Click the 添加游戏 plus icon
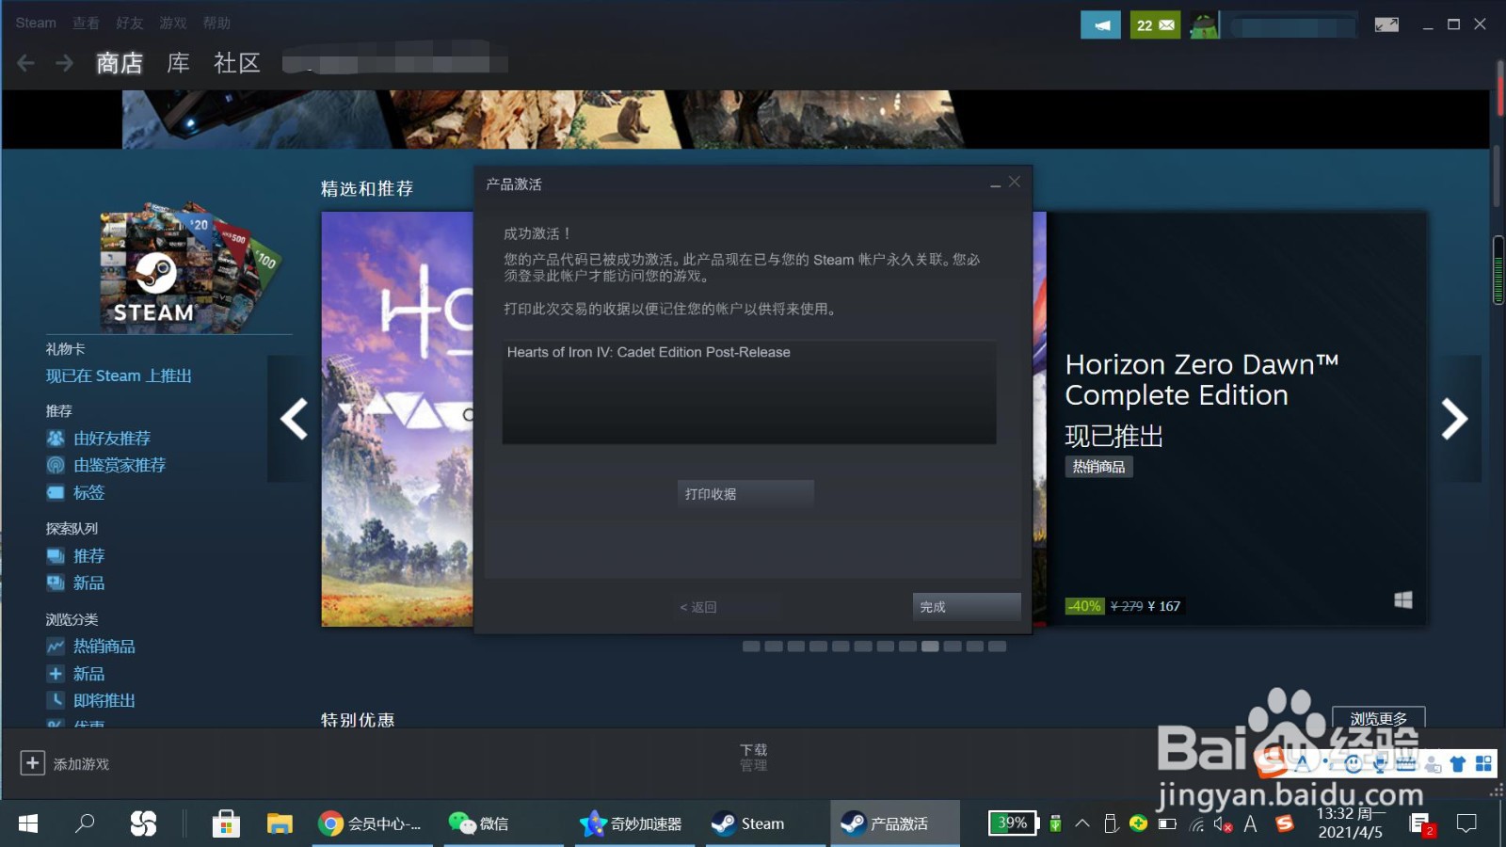 (32, 763)
